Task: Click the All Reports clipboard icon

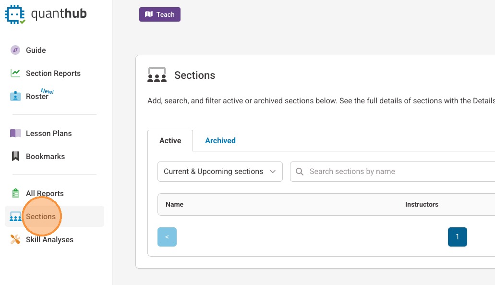Action: [x=15, y=193]
